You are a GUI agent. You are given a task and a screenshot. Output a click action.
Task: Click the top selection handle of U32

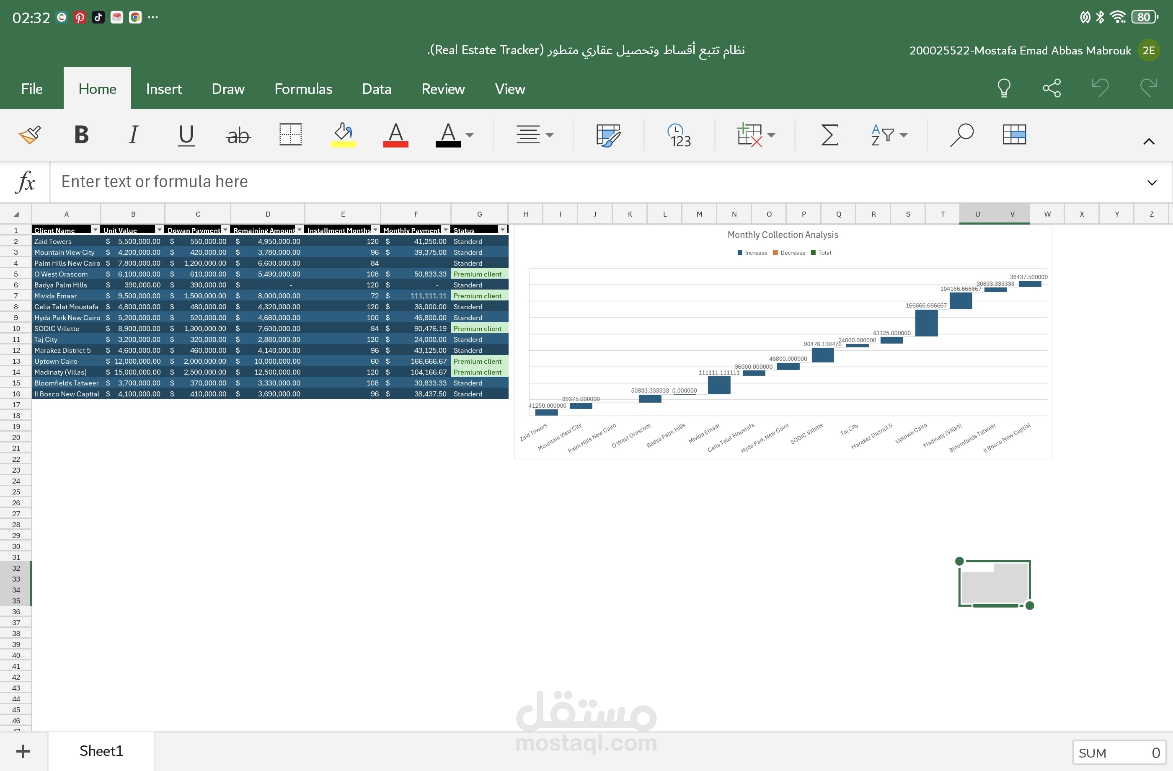pos(959,561)
